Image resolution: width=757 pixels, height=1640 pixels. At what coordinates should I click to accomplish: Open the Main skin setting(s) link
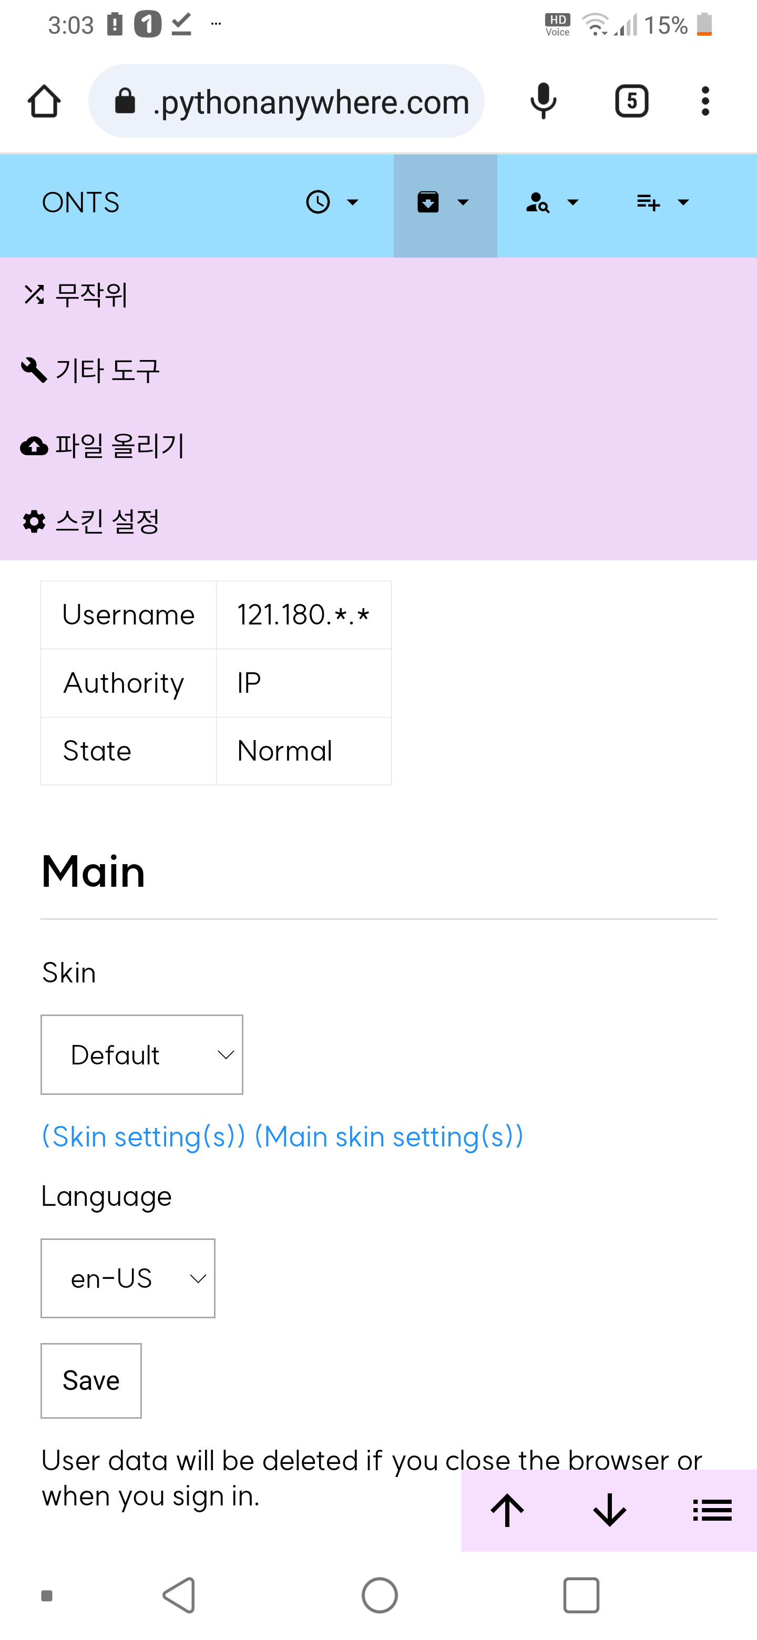click(x=389, y=1136)
